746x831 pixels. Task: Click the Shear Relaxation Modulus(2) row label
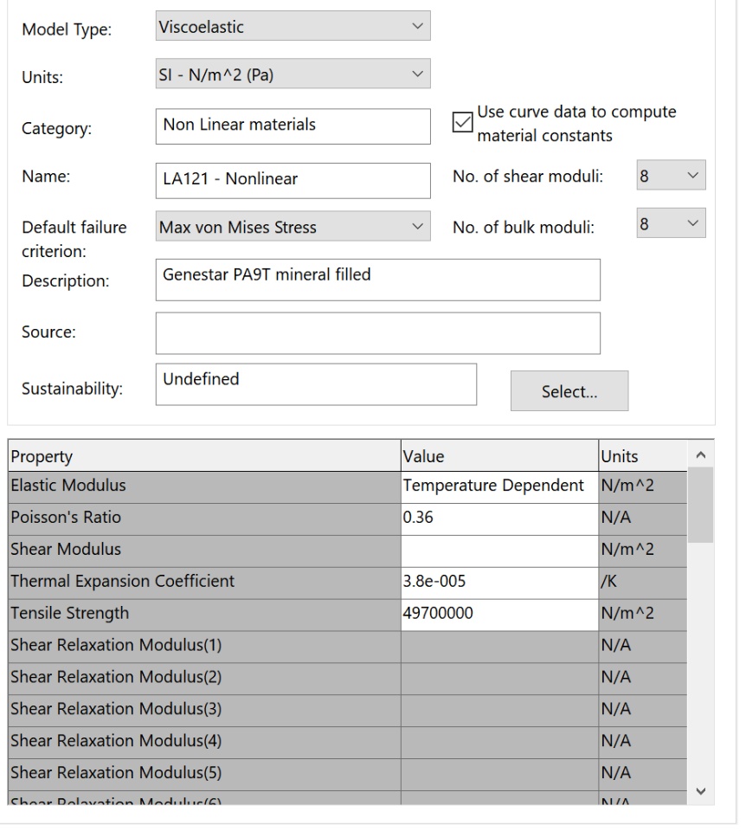[x=204, y=679]
